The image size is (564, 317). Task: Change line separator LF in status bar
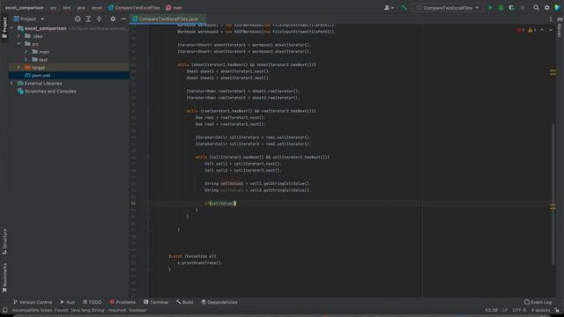pos(505,310)
